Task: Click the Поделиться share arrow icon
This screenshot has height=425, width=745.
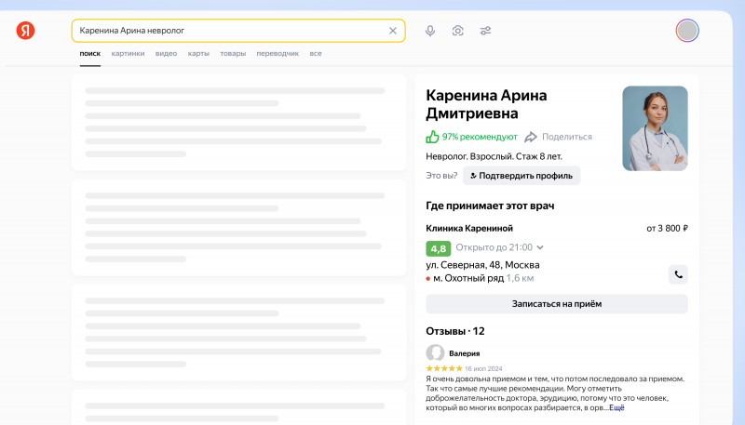Action: coord(531,137)
